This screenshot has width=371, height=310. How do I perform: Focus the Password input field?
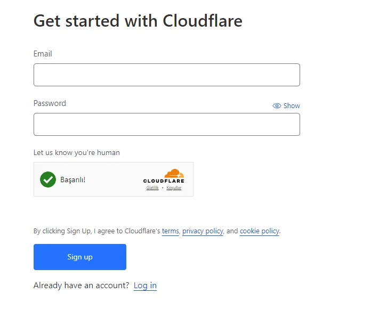(x=166, y=125)
